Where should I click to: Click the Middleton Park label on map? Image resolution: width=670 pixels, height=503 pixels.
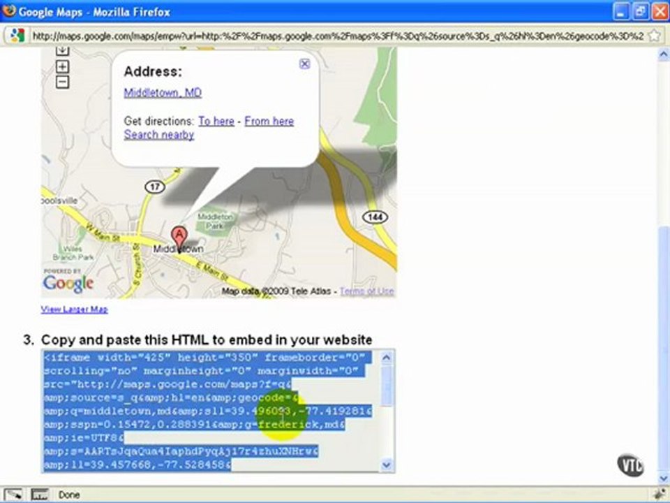pyautogui.click(x=215, y=221)
